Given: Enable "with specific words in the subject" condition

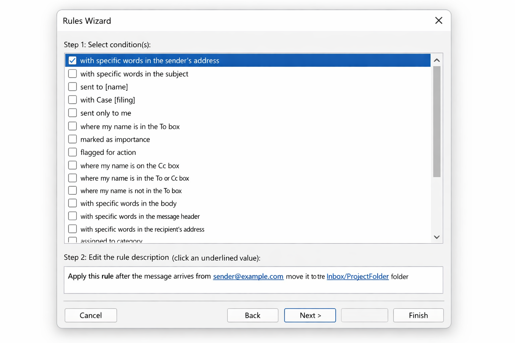Looking at the screenshot, I should [72, 73].
